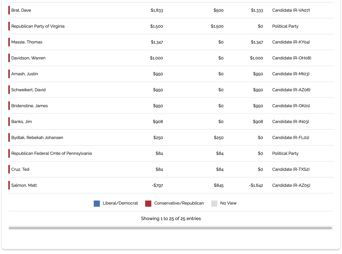
Task: Select the Brat, Dave row name
Action: click(21, 10)
